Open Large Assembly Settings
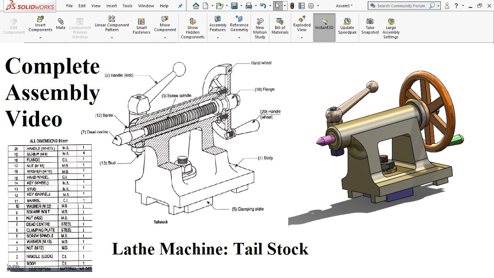The height and width of the screenshot is (278, 494). point(391,28)
